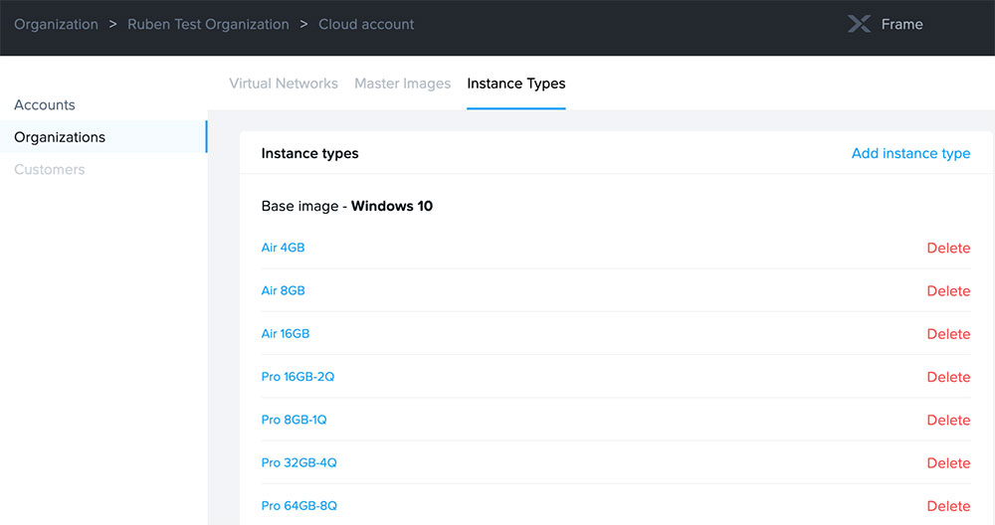Delete the Pro 8GB-1Q instance type
995x525 pixels.
(947, 421)
